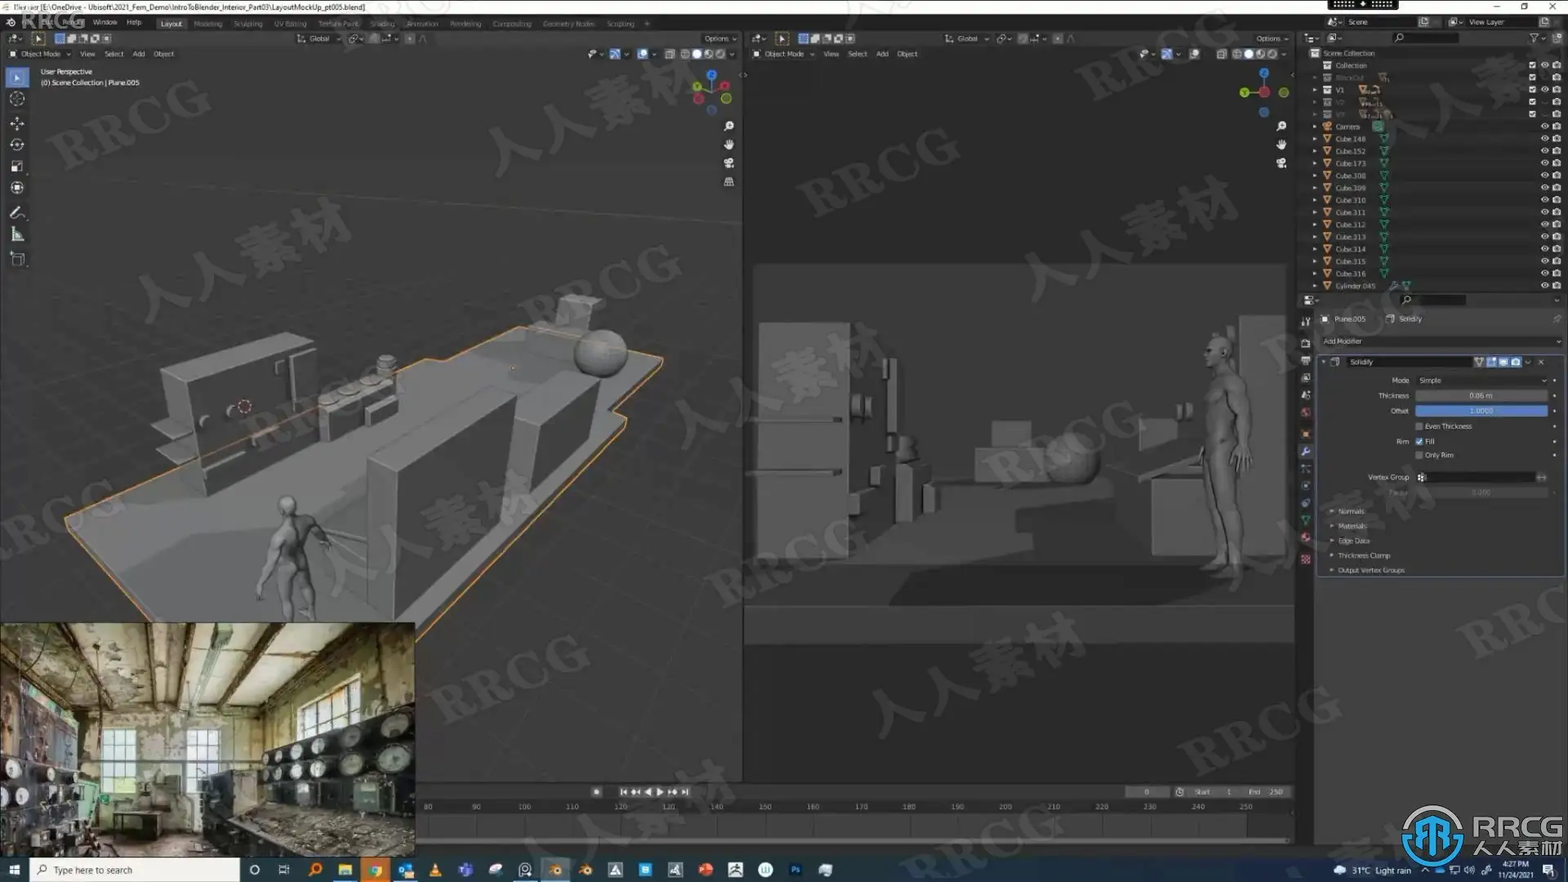Switch to the Modeling workspace tab

coord(207,24)
